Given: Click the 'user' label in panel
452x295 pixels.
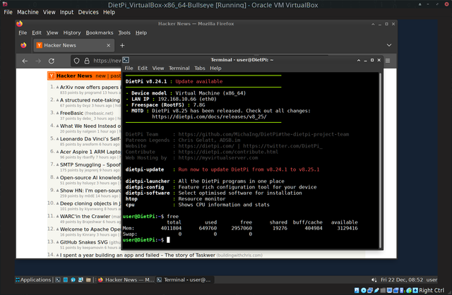Looking at the screenshot, I should [432, 279].
